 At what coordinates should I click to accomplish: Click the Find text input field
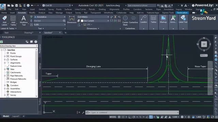point(48,21)
